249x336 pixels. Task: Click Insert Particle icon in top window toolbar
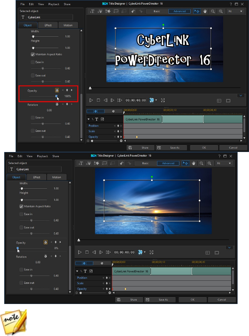[x=100, y=11]
